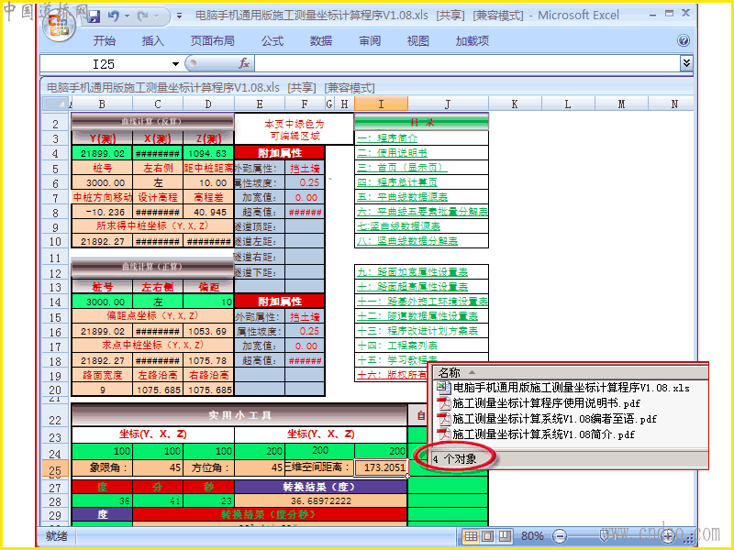The width and height of the screenshot is (734, 550).
Task: Open the 插入 ribbon tab
Action: click(x=153, y=41)
